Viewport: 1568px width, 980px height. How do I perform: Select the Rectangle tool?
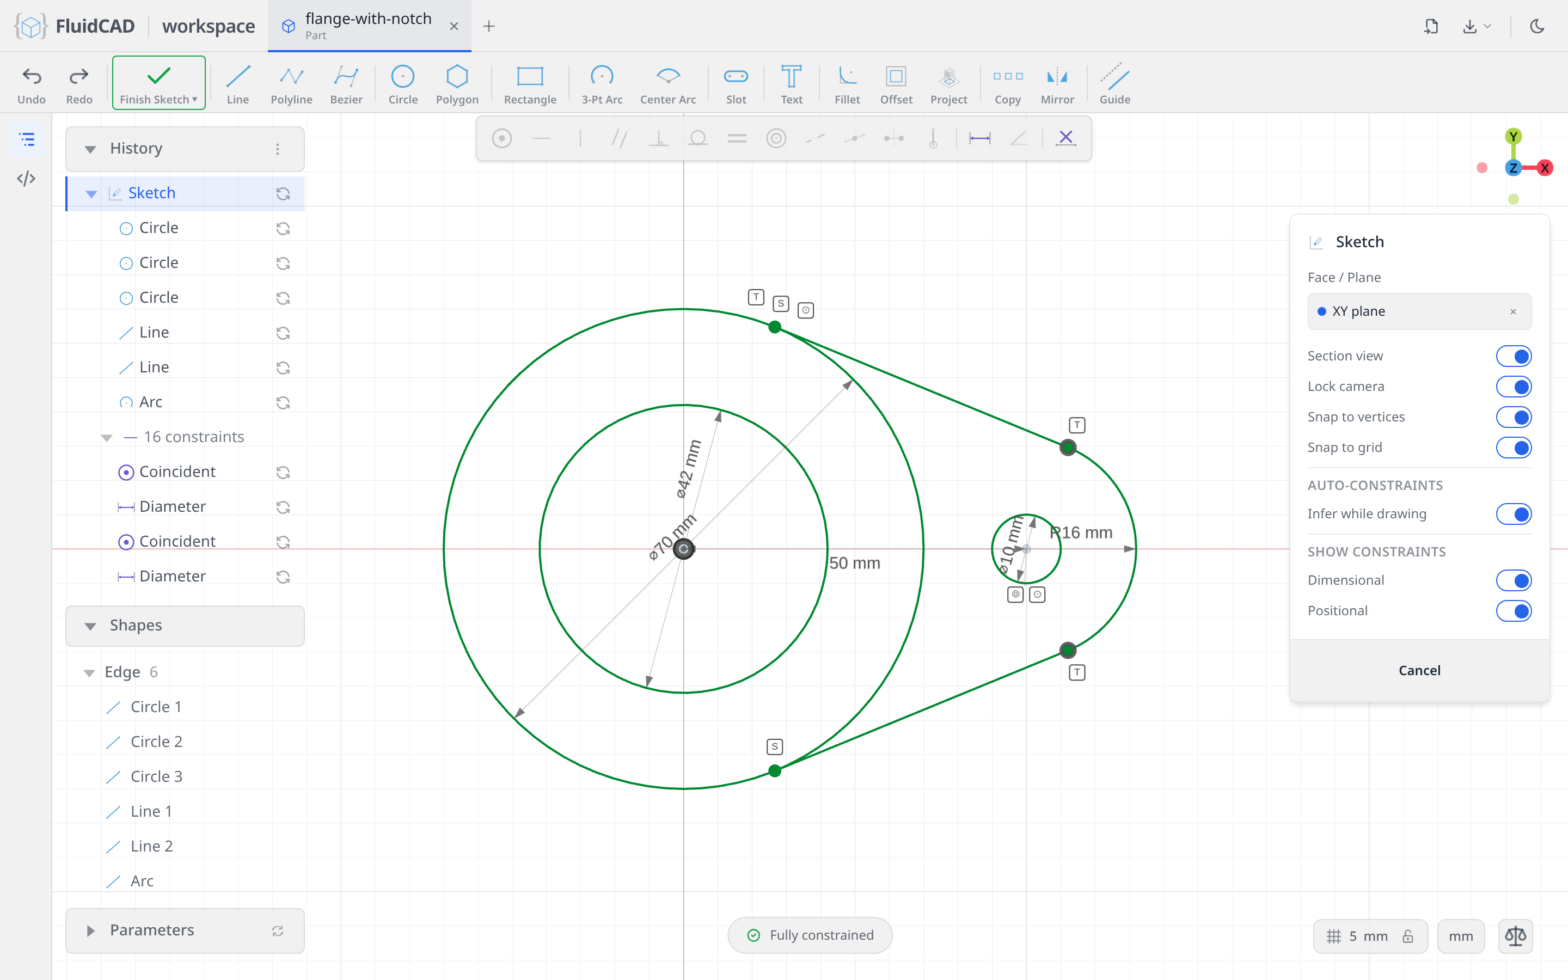(x=530, y=84)
